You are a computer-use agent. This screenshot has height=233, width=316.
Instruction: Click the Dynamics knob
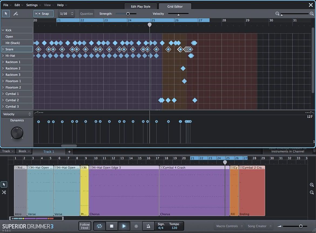pyautogui.click(x=17, y=133)
